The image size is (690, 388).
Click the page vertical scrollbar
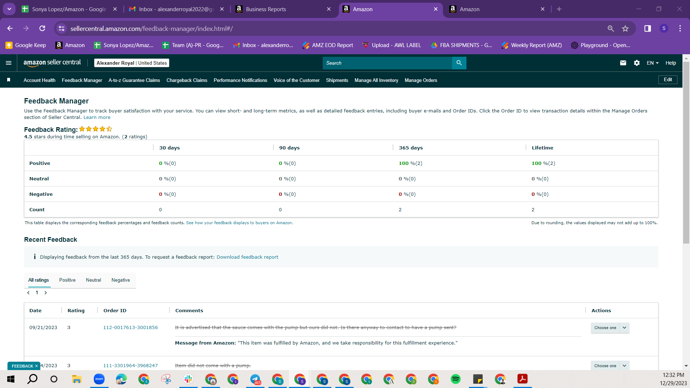(x=686, y=153)
